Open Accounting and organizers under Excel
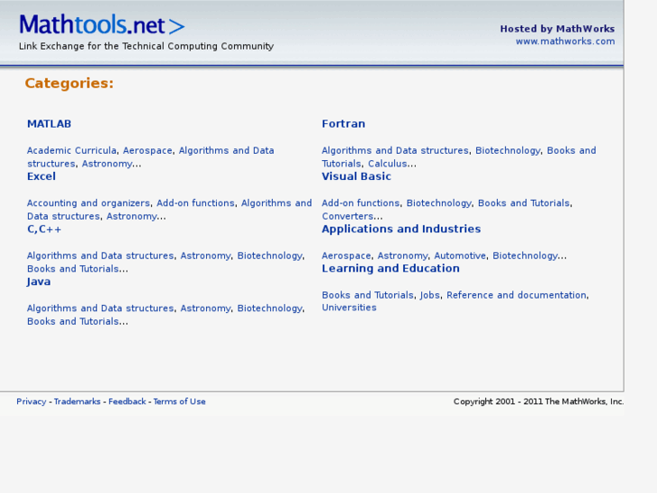657x493 pixels. [x=89, y=204]
